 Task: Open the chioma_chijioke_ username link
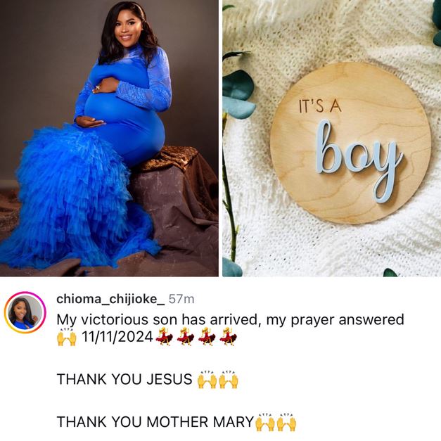tap(111, 299)
